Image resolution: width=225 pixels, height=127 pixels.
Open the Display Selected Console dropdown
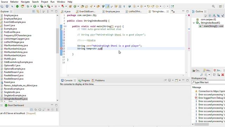tap(173, 80)
